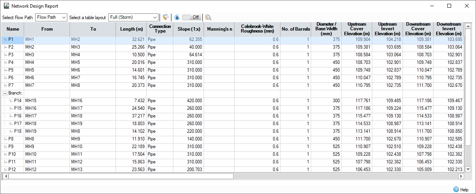Sort by Length (m) column header
The image size is (476, 194).
point(131,29)
